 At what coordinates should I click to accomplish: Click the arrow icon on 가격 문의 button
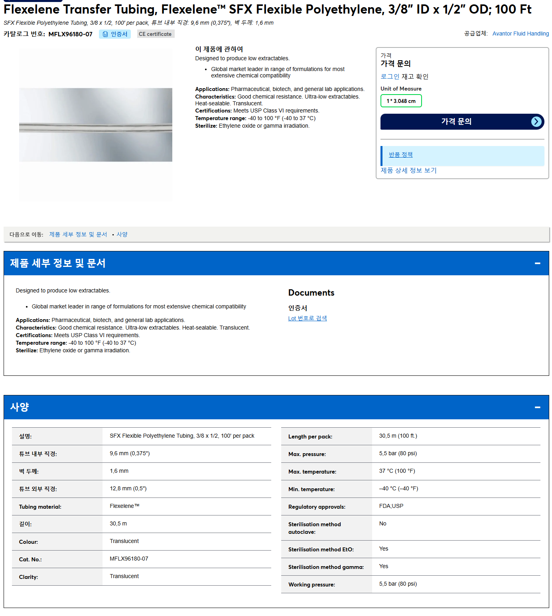point(536,122)
